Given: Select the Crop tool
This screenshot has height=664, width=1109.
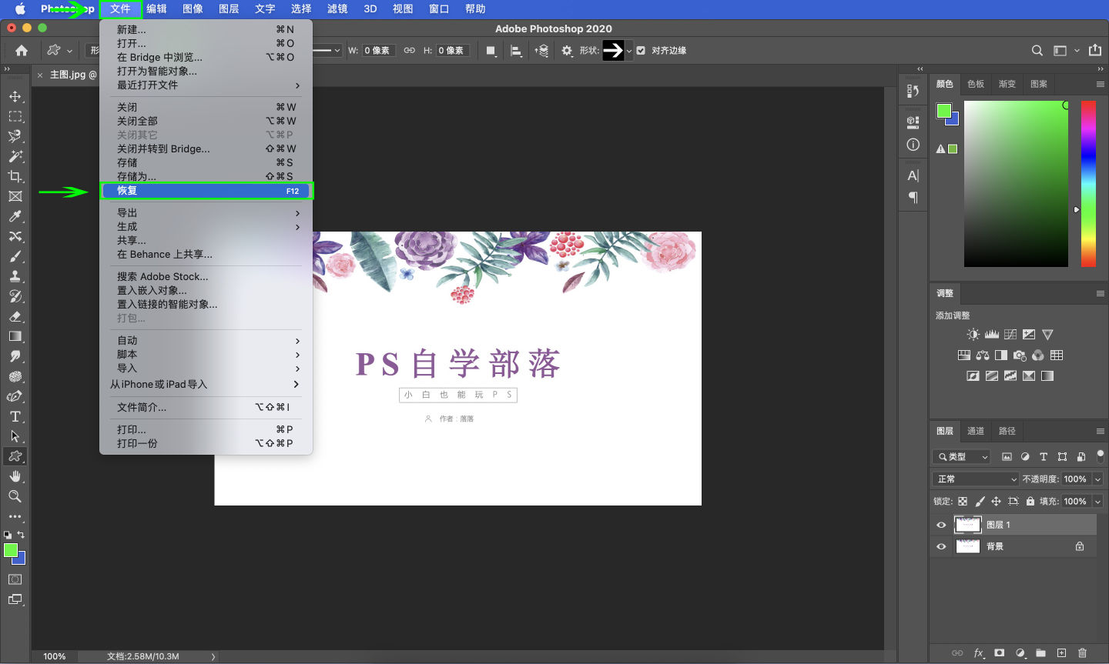Looking at the screenshot, I should coord(17,176).
